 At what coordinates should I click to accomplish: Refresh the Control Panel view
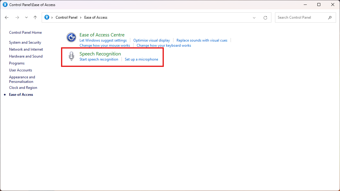coord(265,17)
